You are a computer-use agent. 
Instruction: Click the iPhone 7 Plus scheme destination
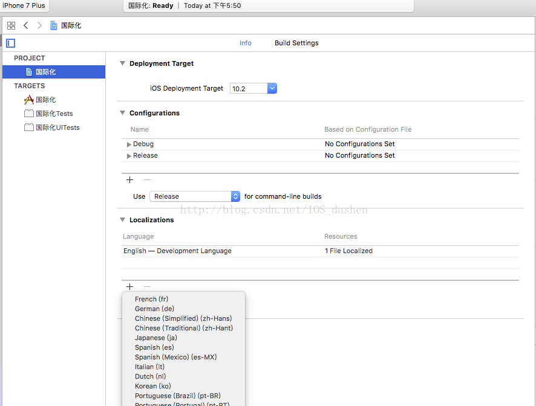click(x=24, y=6)
